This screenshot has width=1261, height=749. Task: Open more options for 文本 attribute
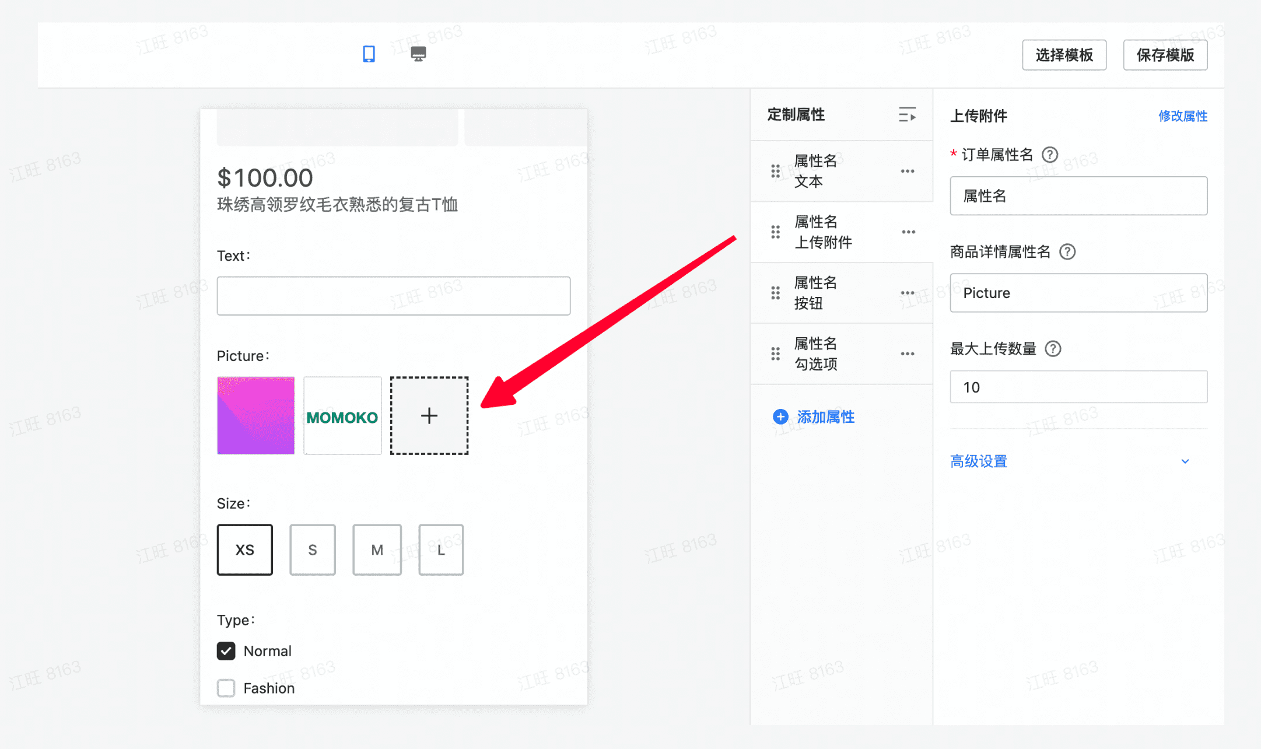point(908,171)
